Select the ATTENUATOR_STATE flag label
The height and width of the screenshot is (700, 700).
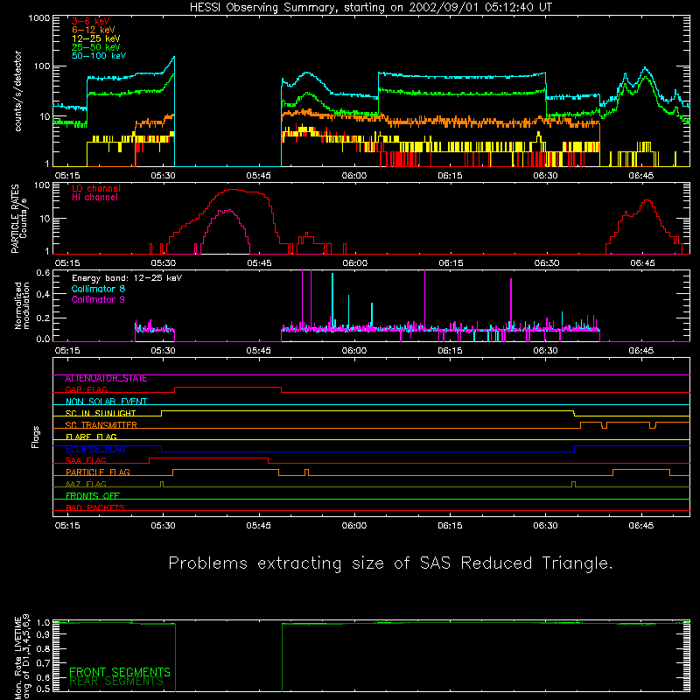click(106, 379)
